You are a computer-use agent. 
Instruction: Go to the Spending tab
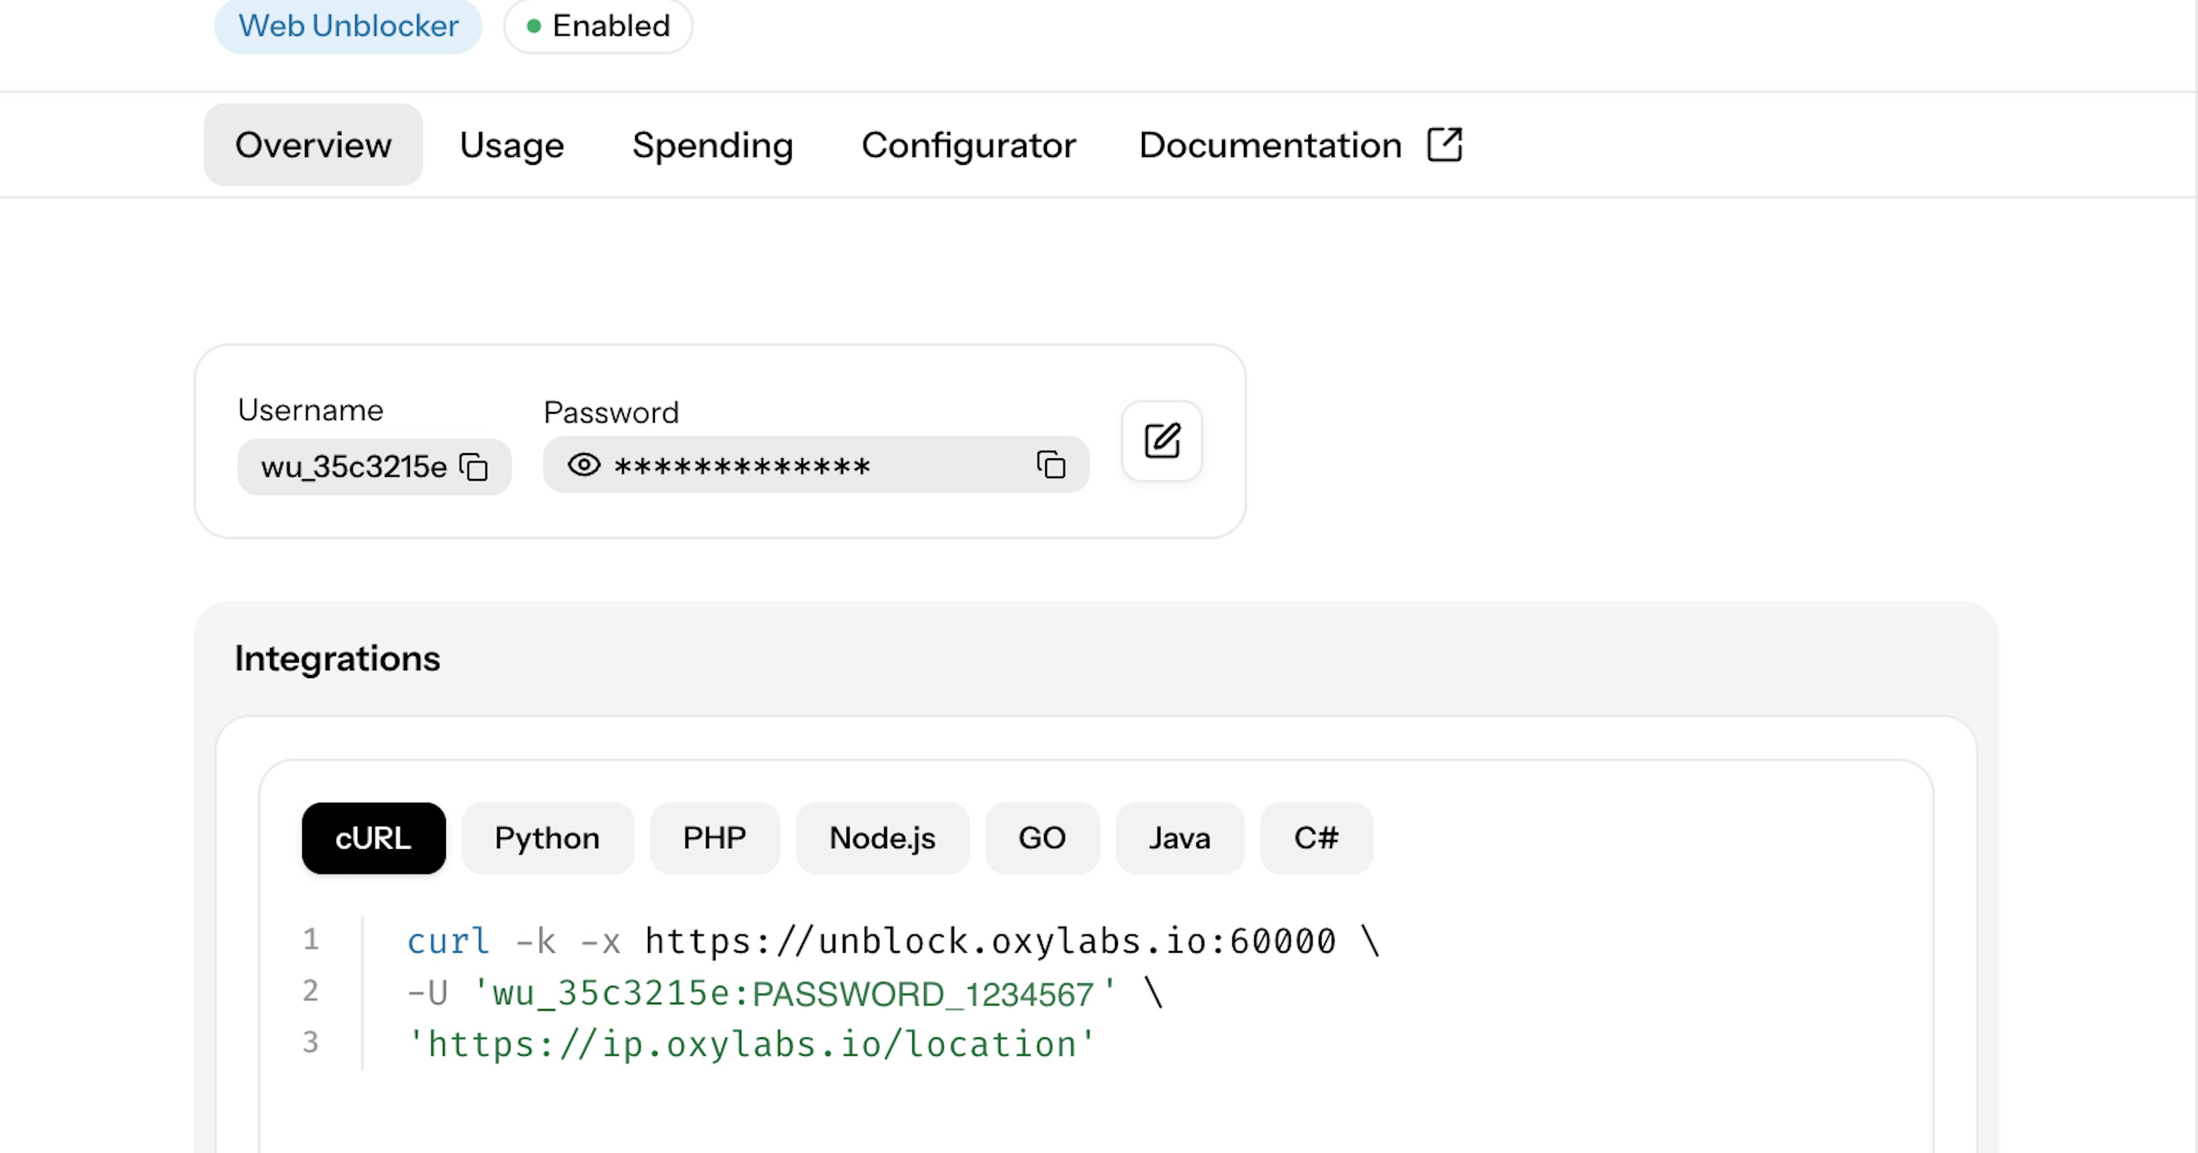(713, 145)
